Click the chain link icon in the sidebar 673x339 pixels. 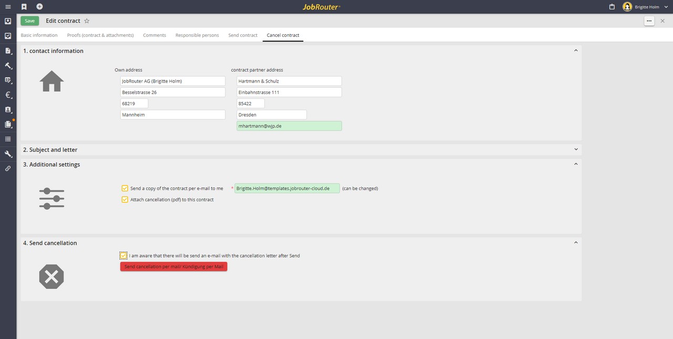click(x=8, y=169)
